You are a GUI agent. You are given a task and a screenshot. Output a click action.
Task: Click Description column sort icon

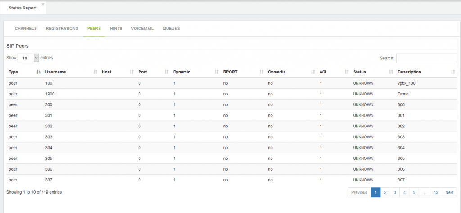pos(453,72)
